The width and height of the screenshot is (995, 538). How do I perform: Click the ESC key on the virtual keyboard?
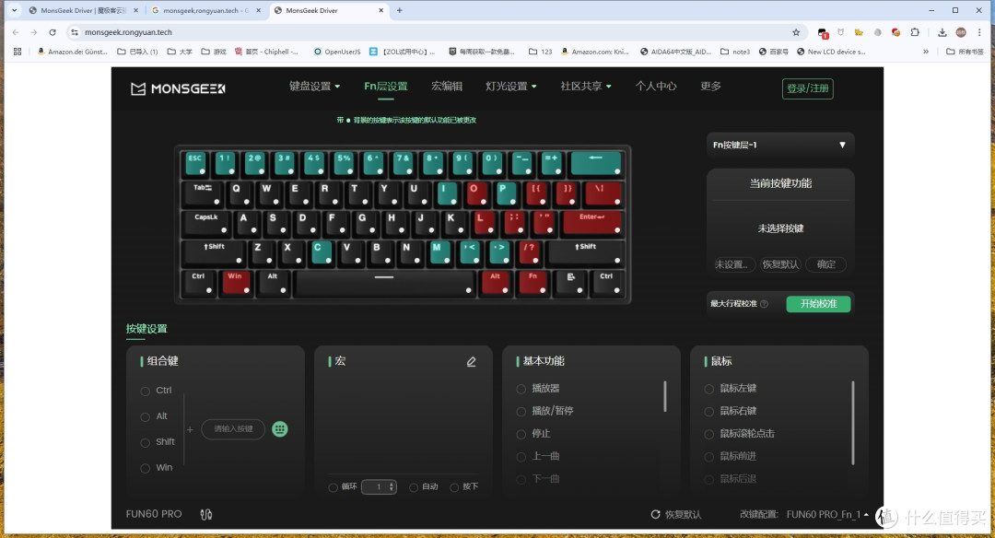click(x=195, y=163)
